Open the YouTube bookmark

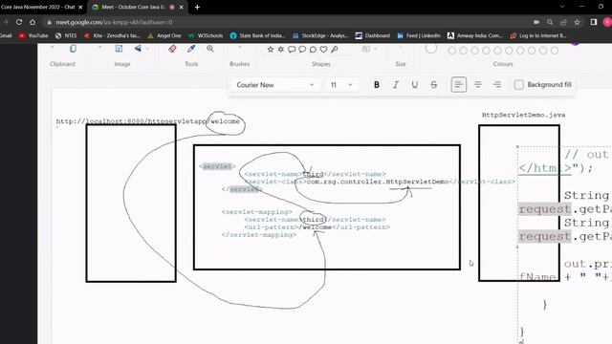[x=33, y=35]
